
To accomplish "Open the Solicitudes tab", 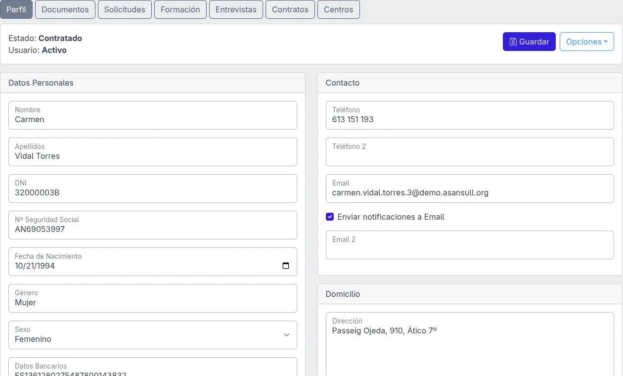I will coord(125,9).
